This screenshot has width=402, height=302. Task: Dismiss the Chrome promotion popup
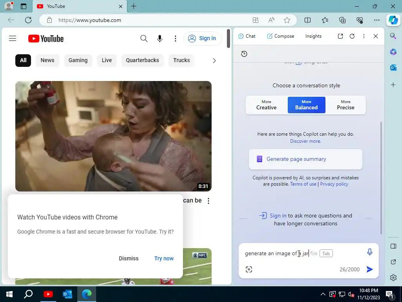coord(129,258)
